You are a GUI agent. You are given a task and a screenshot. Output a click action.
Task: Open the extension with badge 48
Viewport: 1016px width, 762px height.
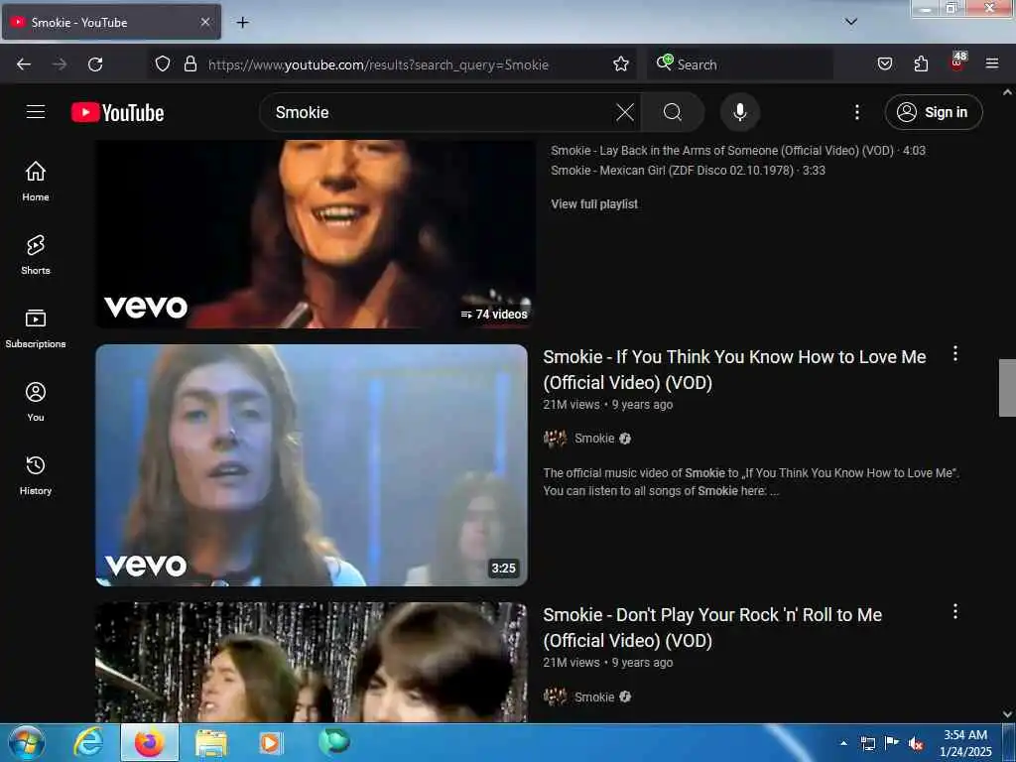(957, 63)
